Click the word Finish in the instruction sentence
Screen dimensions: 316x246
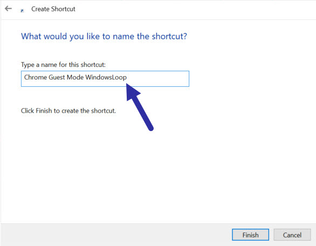coord(44,111)
